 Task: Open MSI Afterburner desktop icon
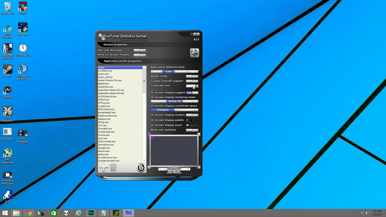[8, 156]
